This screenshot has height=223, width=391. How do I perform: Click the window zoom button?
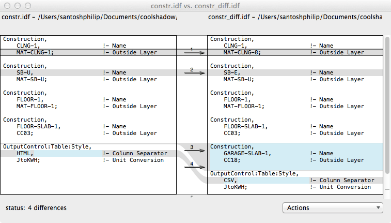tap(28, 6)
